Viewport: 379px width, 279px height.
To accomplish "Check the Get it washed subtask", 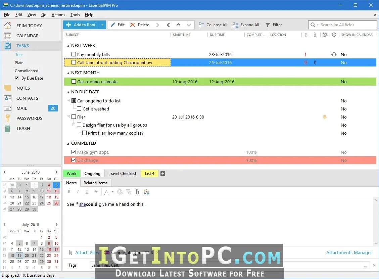I will tap(79, 109).
